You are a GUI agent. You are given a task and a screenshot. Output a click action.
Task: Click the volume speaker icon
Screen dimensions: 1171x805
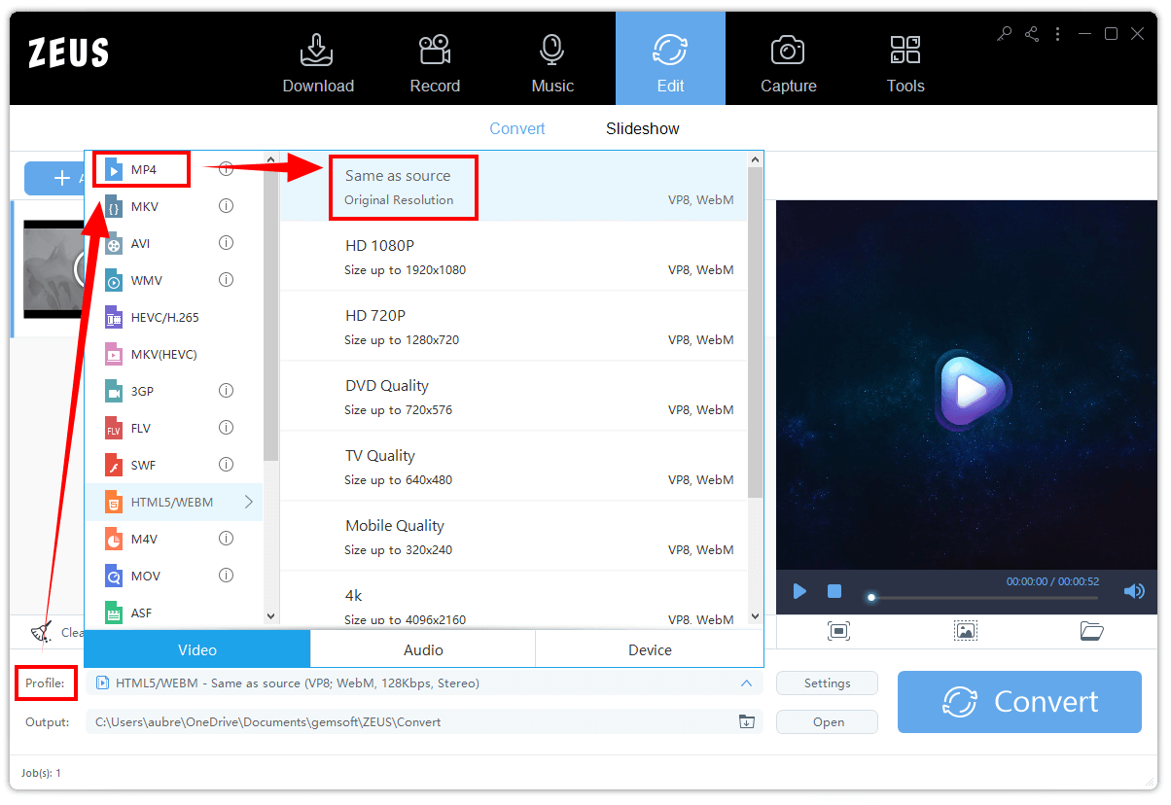1133,591
